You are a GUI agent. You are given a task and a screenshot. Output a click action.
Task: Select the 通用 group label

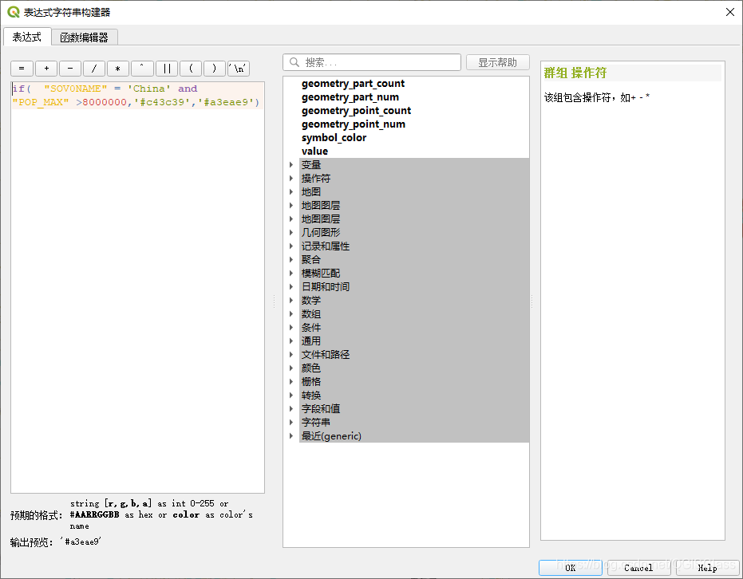point(311,341)
